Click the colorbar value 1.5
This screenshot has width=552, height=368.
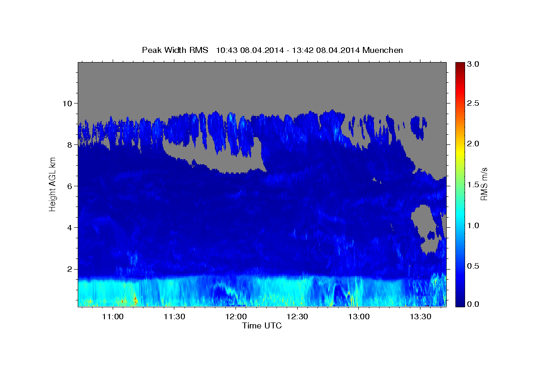tap(473, 184)
